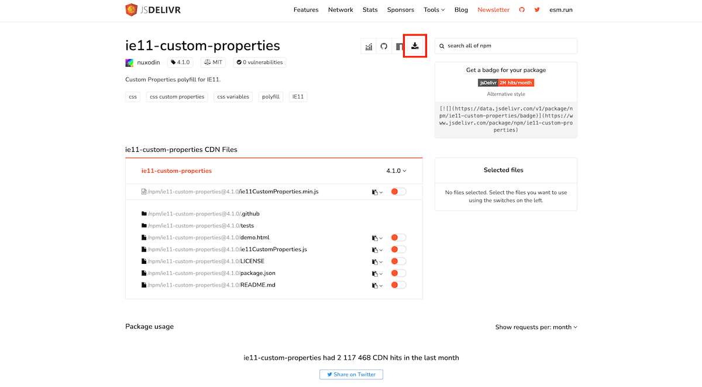Enable the demo.html file switch

click(x=398, y=238)
